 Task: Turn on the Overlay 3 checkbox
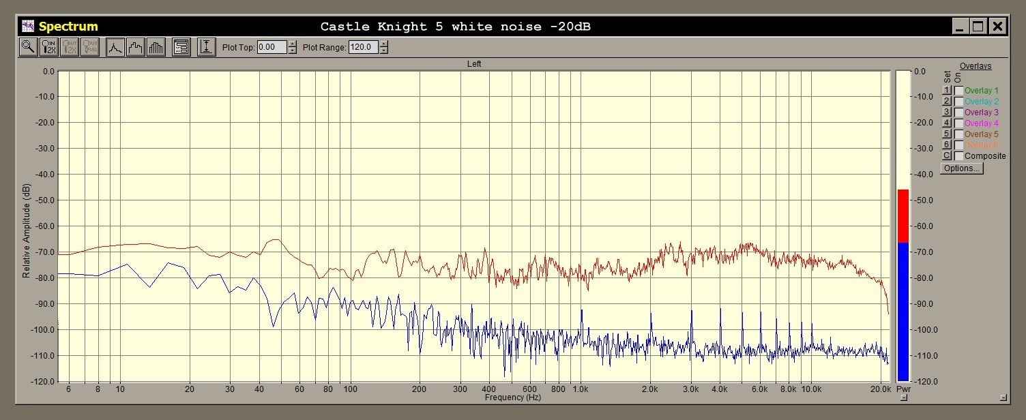click(x=958, y=112)
